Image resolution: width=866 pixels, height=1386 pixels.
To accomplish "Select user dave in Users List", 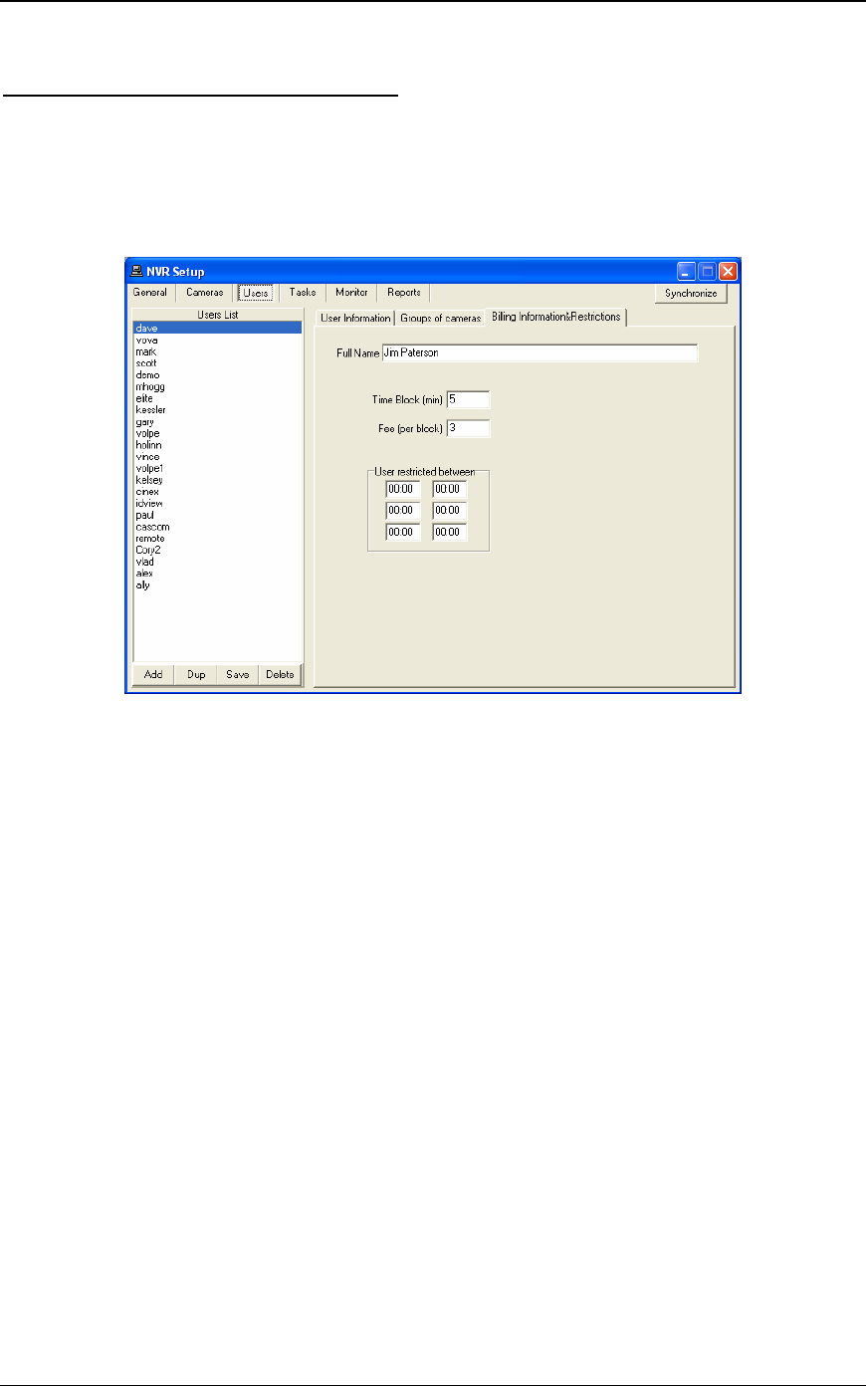I will (x=217, y=328).
